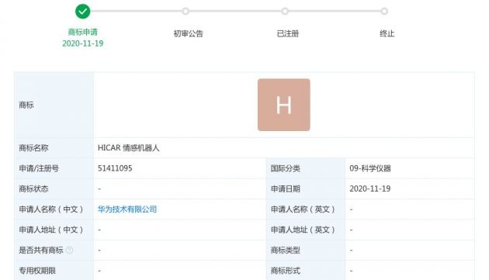Click registration number 51411095
Viewport: 489px width, 280px height.
[x=115, y=168]
